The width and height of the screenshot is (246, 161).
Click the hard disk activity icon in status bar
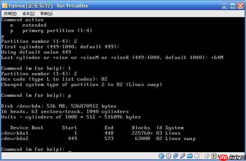pyautogui.click(x=161, y=156)
